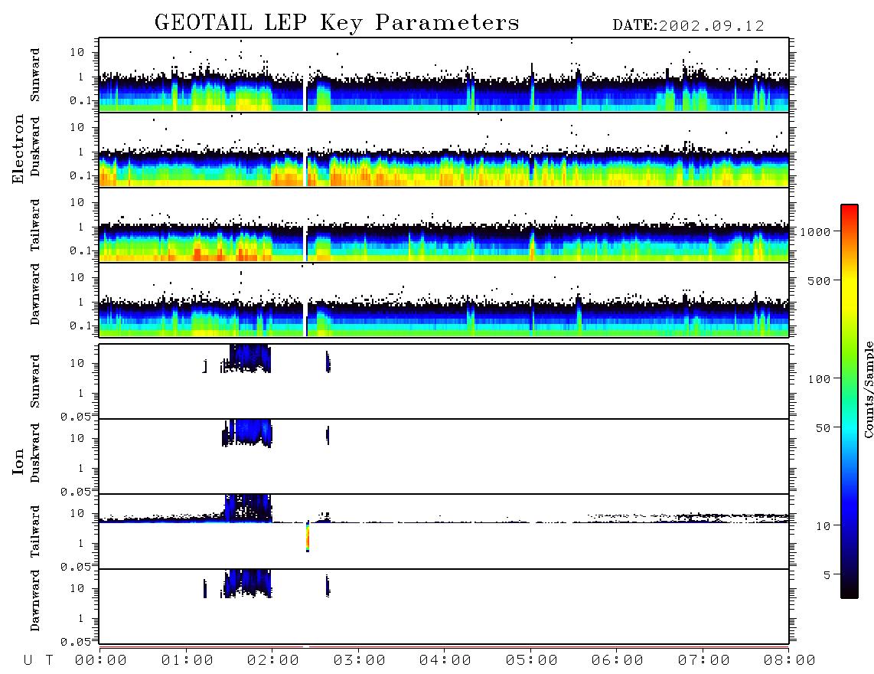The image size is (874, 674).
Task: Click the 04:00 time axis label
Action: pos(445,660)
